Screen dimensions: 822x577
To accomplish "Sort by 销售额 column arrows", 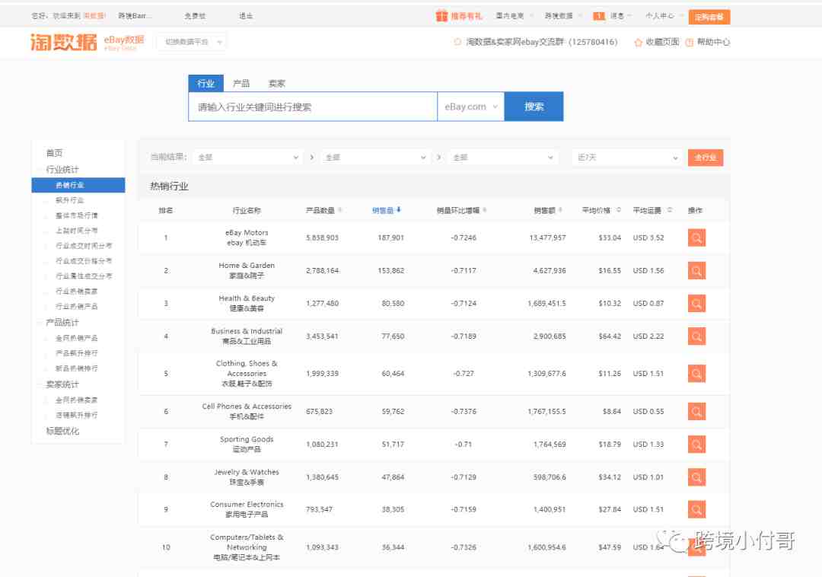I will pos(560,210).
